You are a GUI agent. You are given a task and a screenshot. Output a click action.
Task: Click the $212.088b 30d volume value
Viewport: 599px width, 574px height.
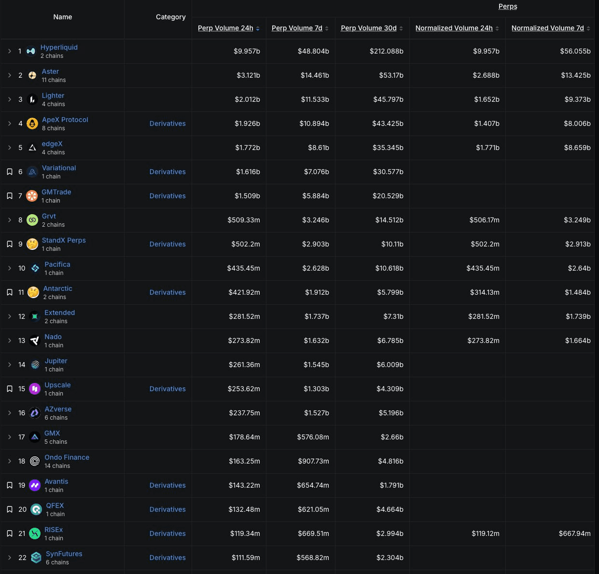pos(387,51)
